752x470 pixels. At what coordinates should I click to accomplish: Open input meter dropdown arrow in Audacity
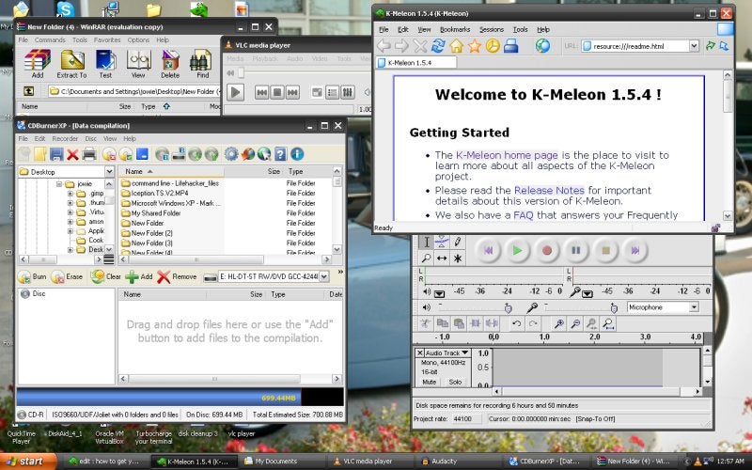[587, 293]
